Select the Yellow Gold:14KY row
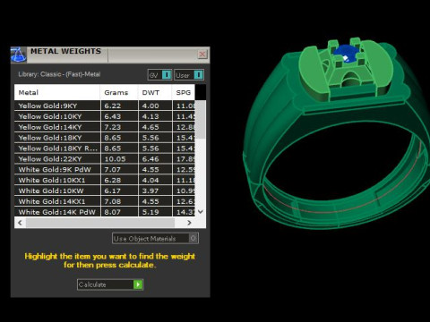The width and height of the screenshot is (430, 322). (105, 127)
